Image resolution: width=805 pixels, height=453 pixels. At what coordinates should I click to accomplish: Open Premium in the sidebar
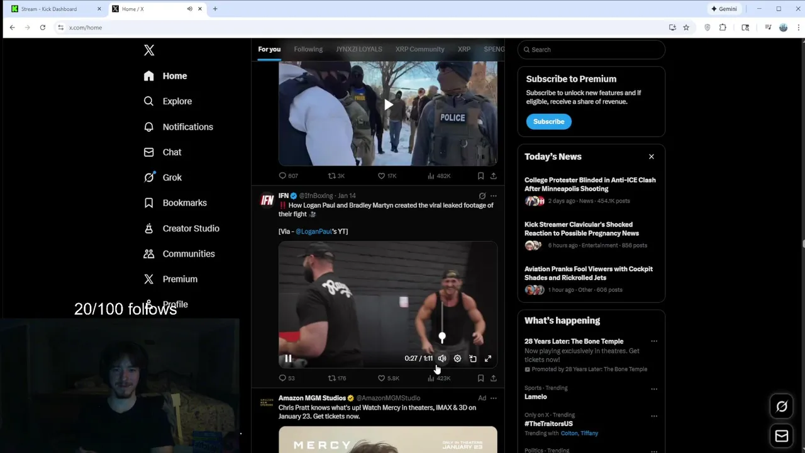[170, 279]
